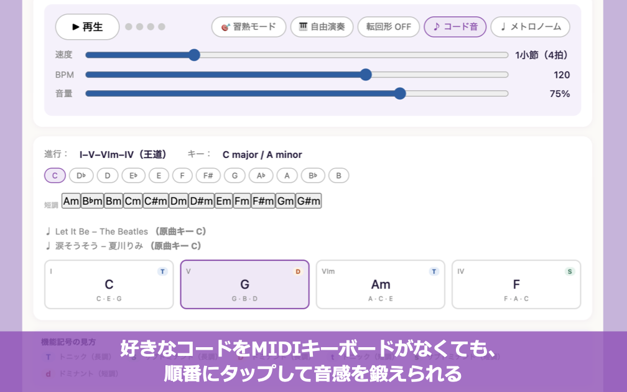Choose minor key B♭m button
Viewport: 627px width, 392px height.
tap(92, 201)
